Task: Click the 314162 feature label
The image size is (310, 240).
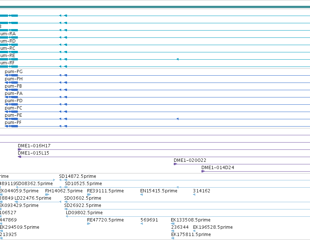Action: (202, 191)
